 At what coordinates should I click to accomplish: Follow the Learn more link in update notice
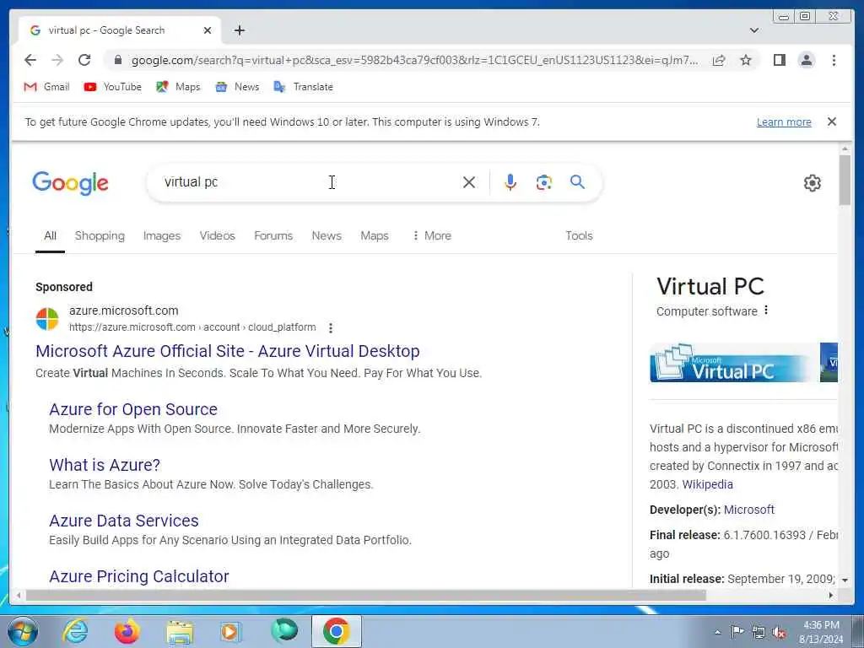coord(784,121)
